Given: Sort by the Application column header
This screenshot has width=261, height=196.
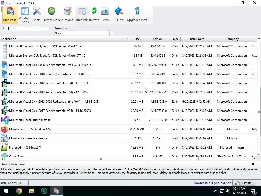Looking at the screenshot, I should 64,39.
